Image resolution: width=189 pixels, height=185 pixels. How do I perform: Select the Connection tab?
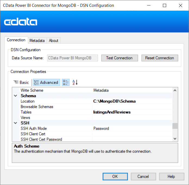pos(16,40)
